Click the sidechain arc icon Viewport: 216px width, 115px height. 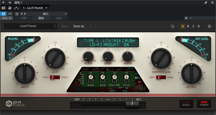point(10,14)
